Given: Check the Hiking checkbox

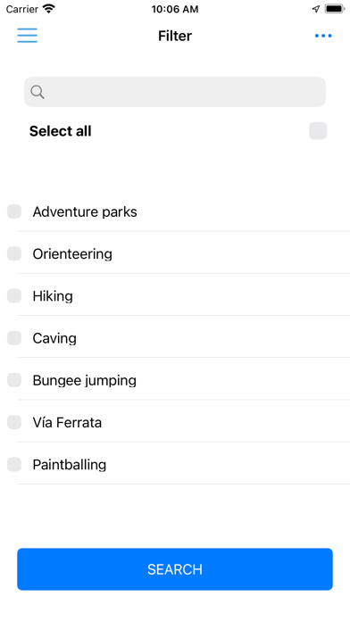Looking at the screenshot, I should pyautogui.click(x=14, y=296).
